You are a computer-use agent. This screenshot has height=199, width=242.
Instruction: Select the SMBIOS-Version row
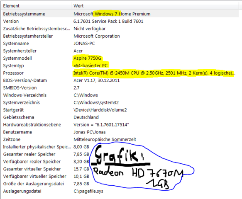(x=120, y=88)
